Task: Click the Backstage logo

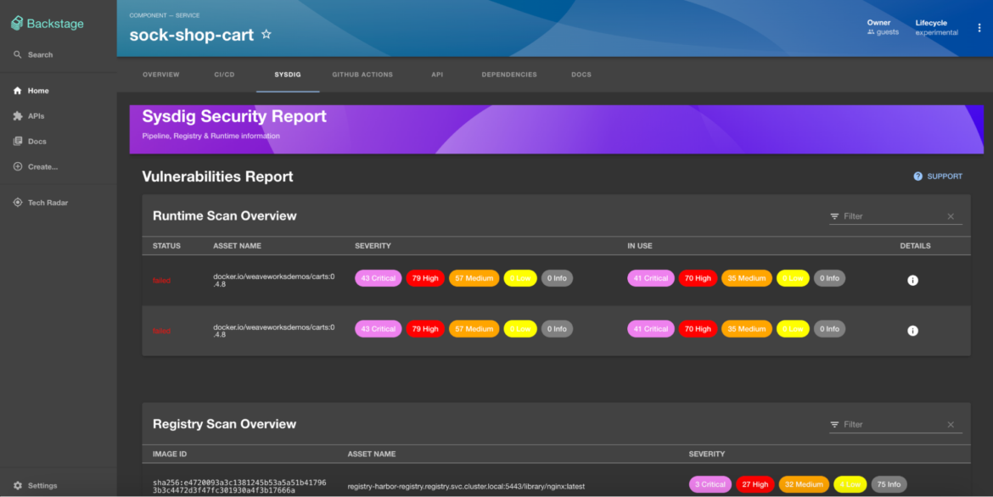Action: (x=48, y=24)
